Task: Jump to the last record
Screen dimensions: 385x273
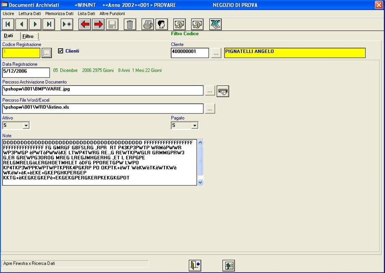Action: (49, 24)
